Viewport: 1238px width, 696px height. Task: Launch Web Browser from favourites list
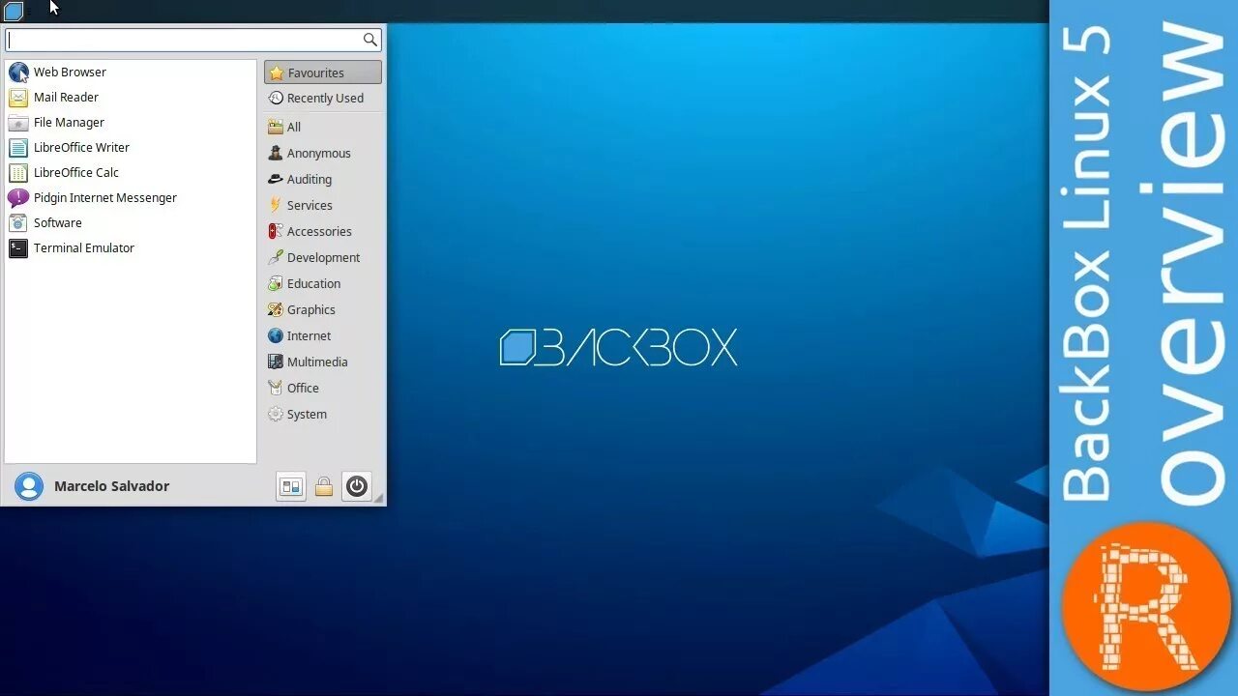[131, 72]
